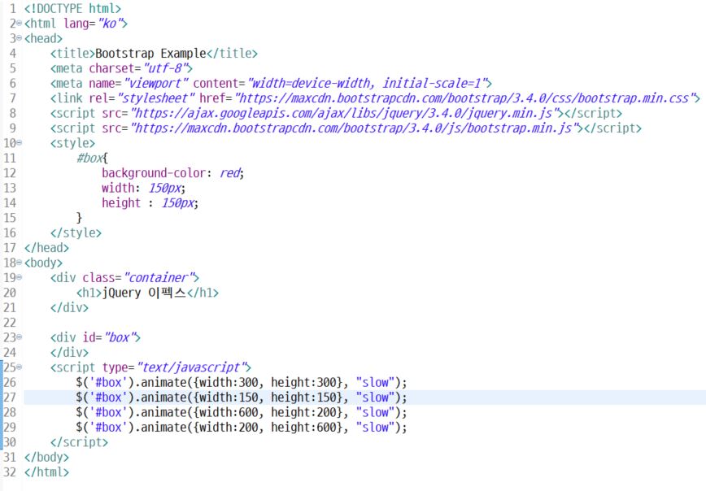Collapse the container div fold on line 19
The height and width of the screenshot is (491, 706).
[20, 278]
